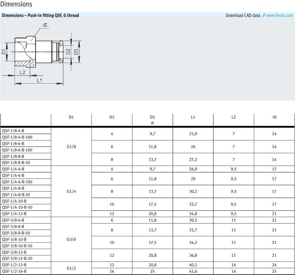295x275 pixels.
Task: Select row QSF-3/8-10-B
Action: click(26, 239)
